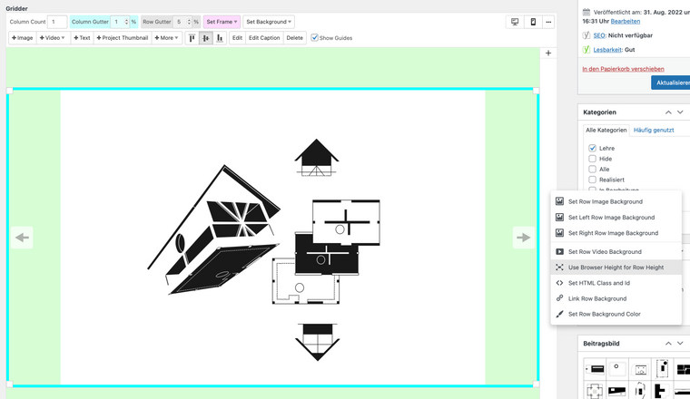The height and width of the screenshot is (399, 690).
Task: Add a row with the plus icon
Action: tap(548, 54)
